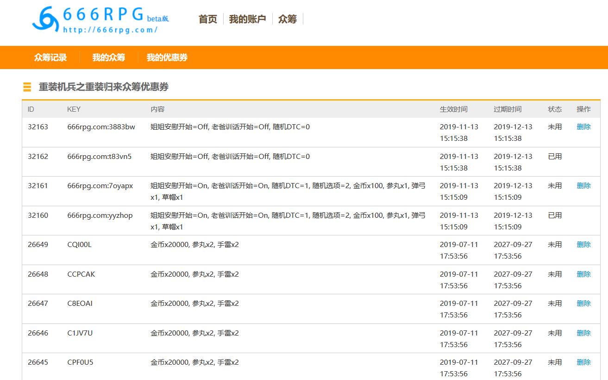Screen dimensions: 608x380
Task: Click the content text of coupon 32163
Action: click(230, 127)
